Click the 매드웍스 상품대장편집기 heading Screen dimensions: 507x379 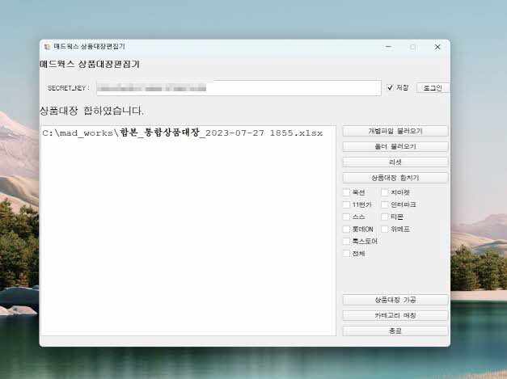tap(90, 64)
